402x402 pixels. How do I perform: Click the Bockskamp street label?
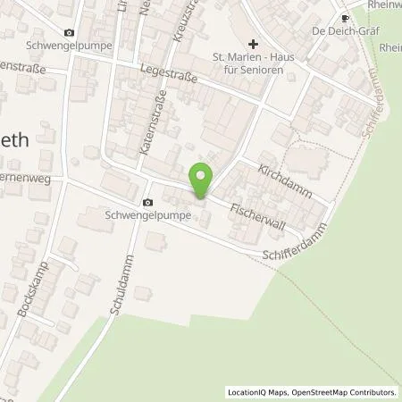pos(33,289)
